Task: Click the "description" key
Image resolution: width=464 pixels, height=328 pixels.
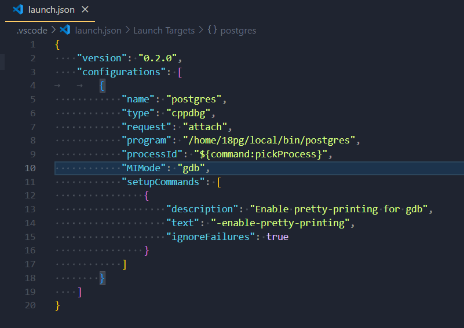Action: (x=202, y=209)
